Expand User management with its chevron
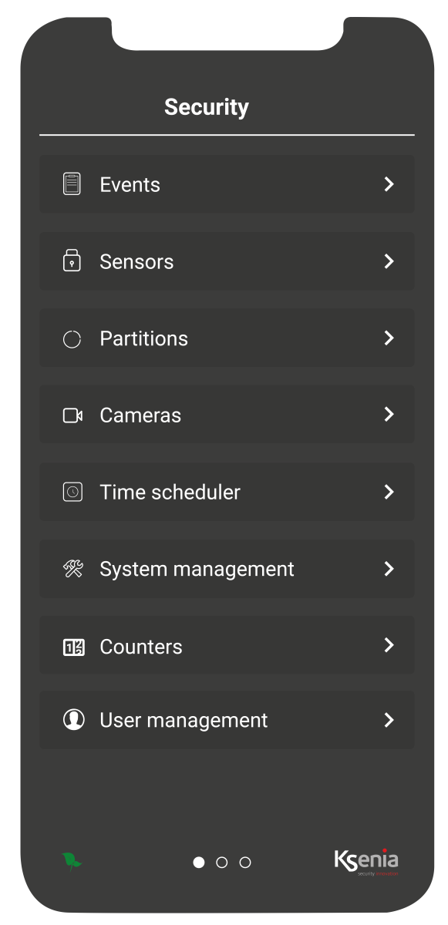448x925 pixels. click(x=389, y=720)
